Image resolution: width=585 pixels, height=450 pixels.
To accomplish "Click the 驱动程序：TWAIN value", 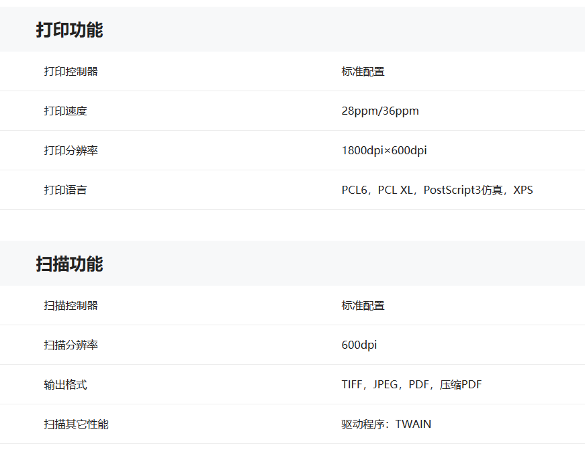I will pos(386,424).
